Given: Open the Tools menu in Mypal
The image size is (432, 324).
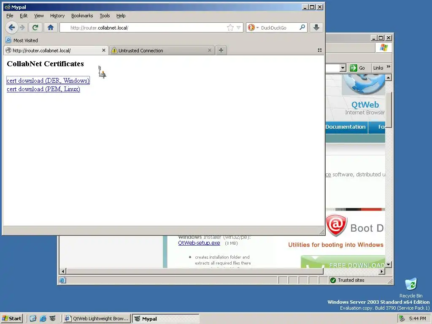Looking at the screenshot, I should [x=105, y=16].
